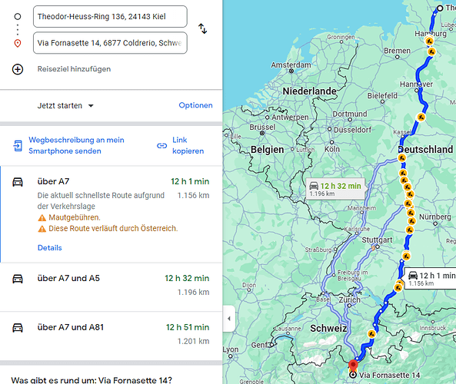
Task: Click Link kopieren
Action: click(x=188, y=145)
